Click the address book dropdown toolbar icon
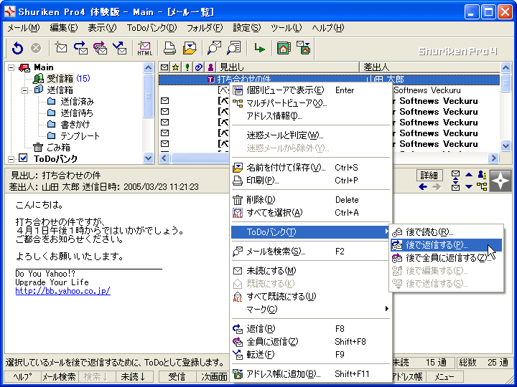This screenshot has height=387, width=517. 303,48
